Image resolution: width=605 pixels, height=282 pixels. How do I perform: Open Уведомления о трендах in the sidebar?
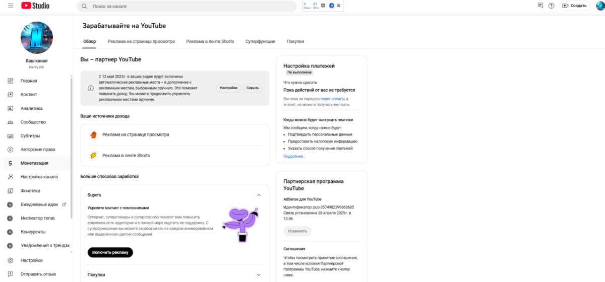[36, 245]
